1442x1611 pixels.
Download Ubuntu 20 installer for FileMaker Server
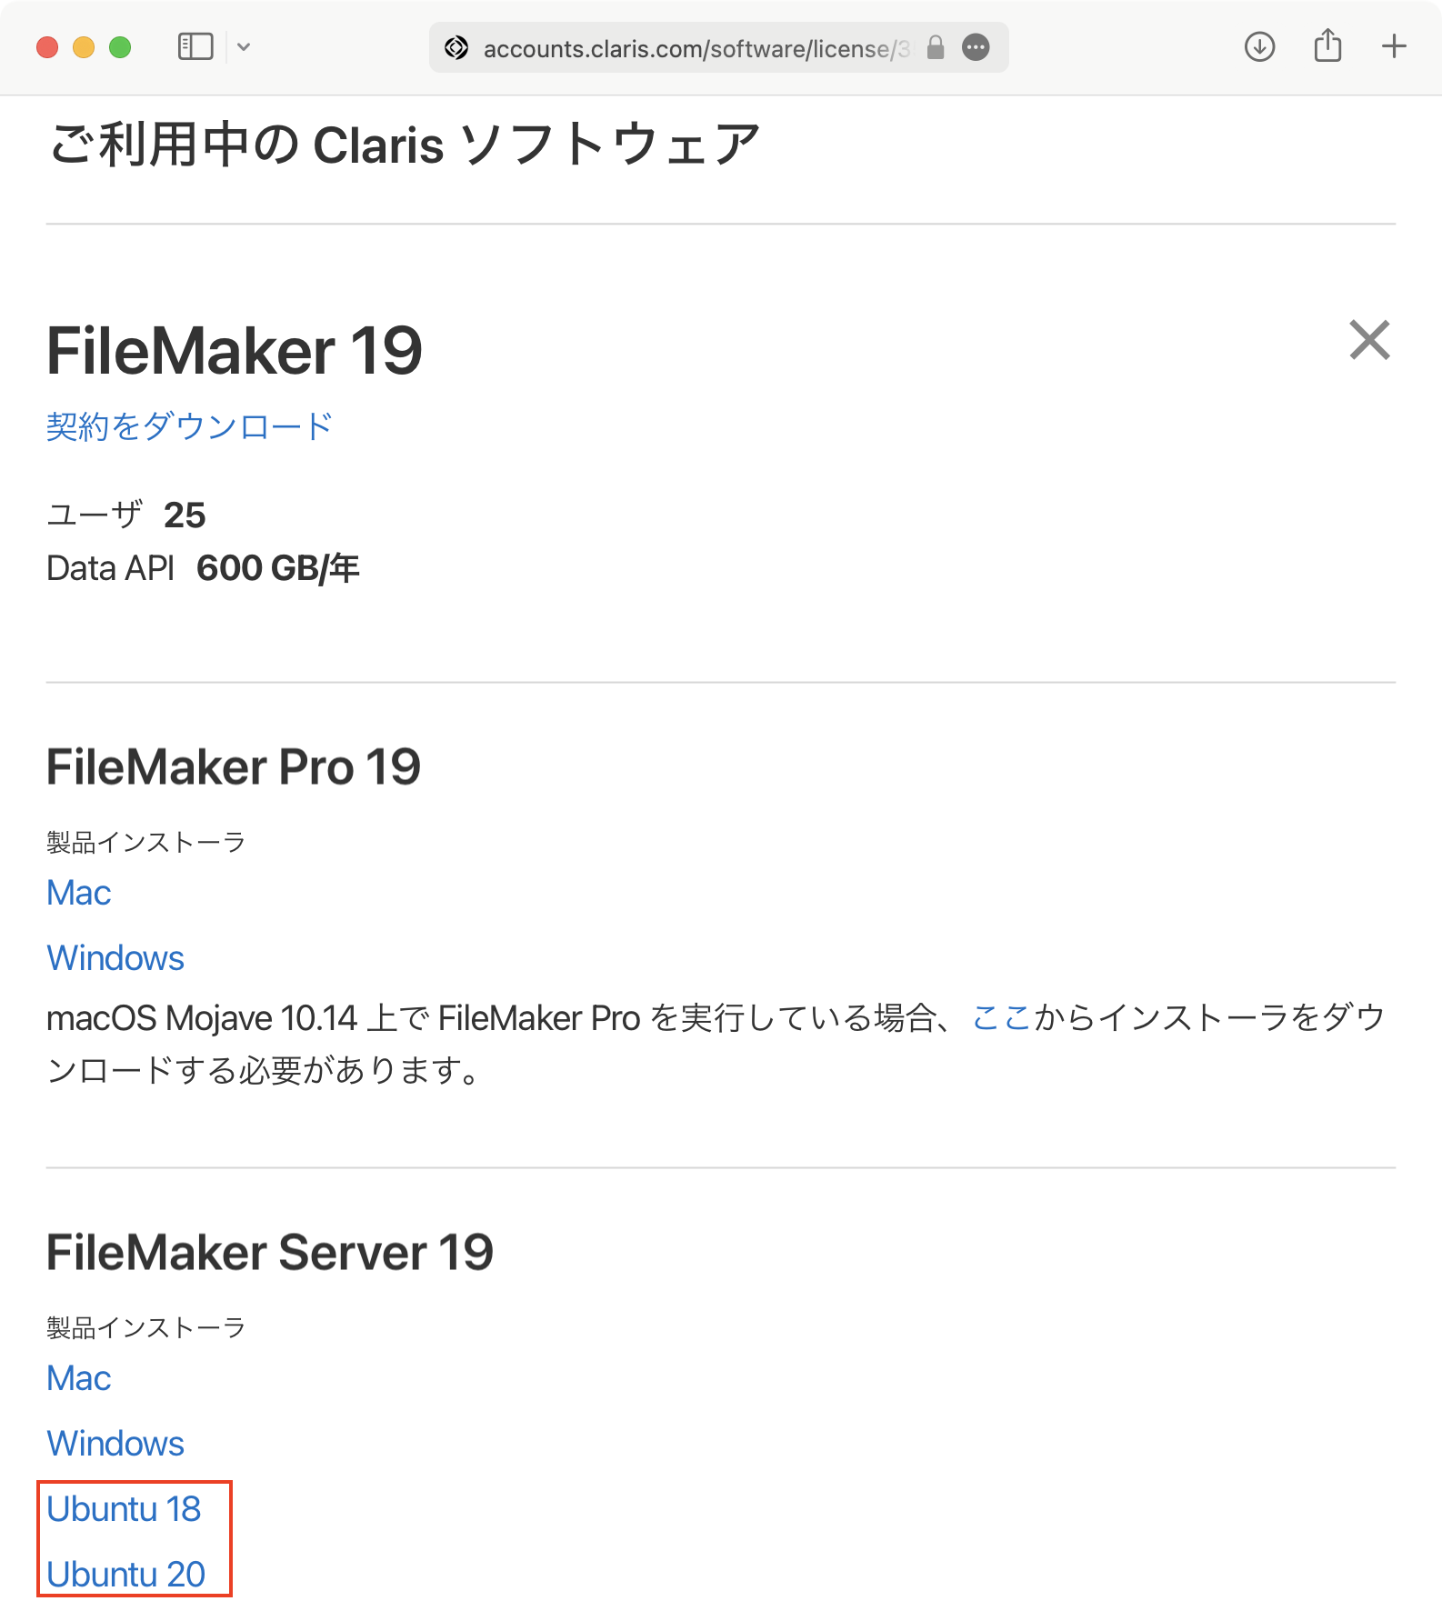(126, 1574)
